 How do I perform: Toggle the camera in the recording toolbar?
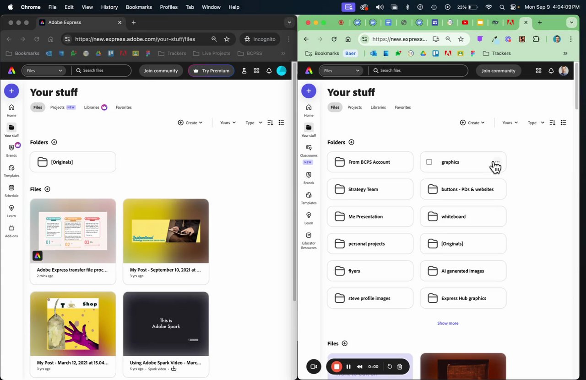point(314,366)
